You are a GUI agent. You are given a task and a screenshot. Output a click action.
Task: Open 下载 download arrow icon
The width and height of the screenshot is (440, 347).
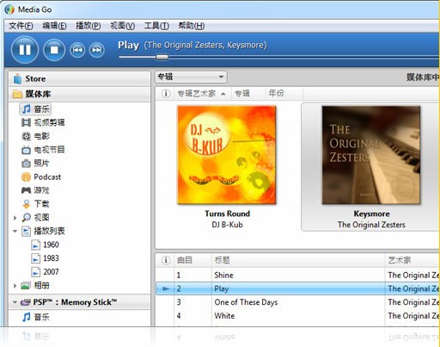click(26, 204)
